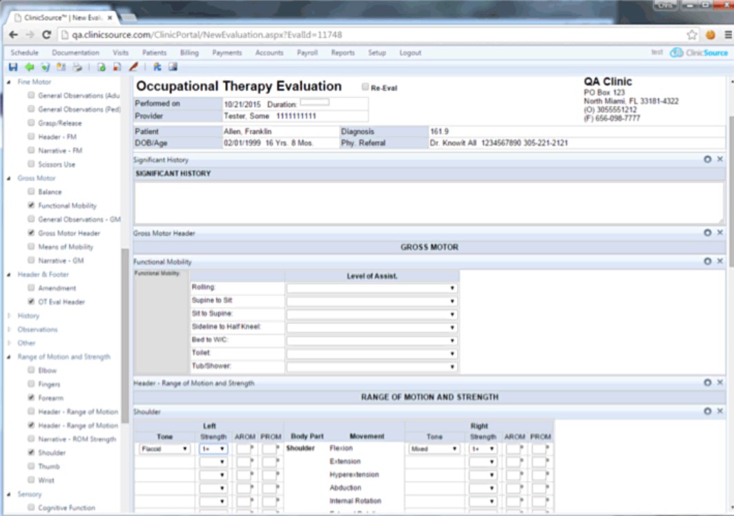Check the Balance template checkbox
This screenshot has height=516, width=734.
31,191
